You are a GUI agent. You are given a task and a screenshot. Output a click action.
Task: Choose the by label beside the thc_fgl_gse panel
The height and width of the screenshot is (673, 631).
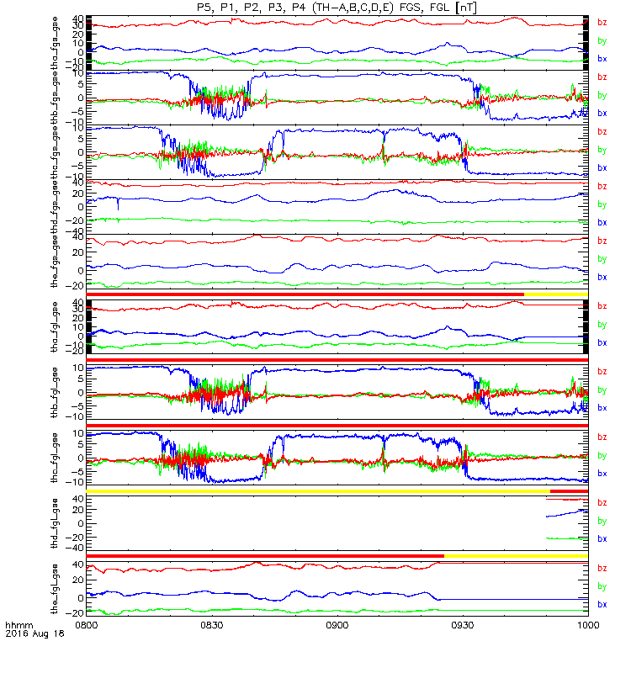coord(602,455)
